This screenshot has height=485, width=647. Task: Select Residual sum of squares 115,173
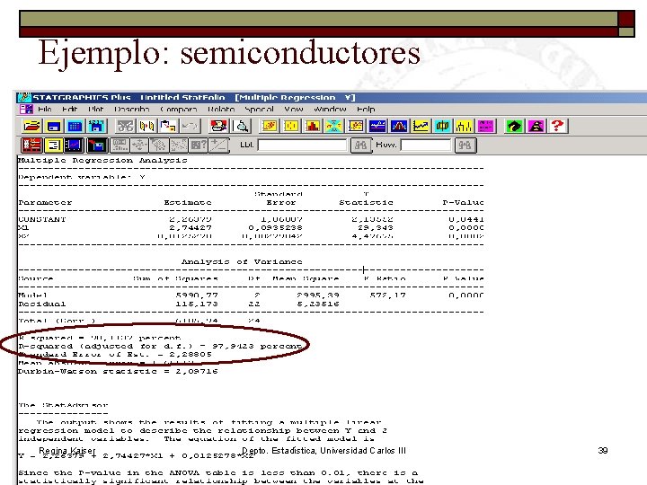pyautogui.click(x=197, y=304)
